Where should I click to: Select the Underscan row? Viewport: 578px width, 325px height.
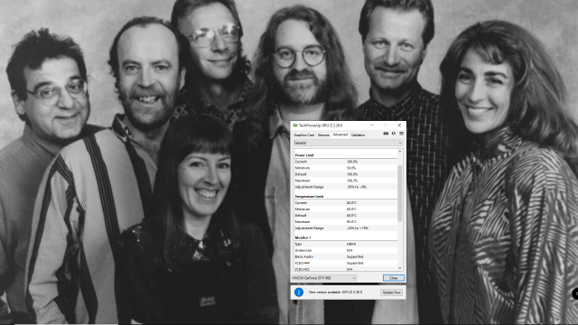coord(346,251)
